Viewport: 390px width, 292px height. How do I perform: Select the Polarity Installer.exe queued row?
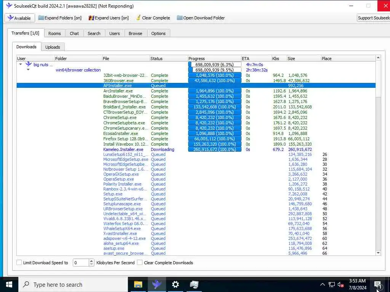pos(196,184)
